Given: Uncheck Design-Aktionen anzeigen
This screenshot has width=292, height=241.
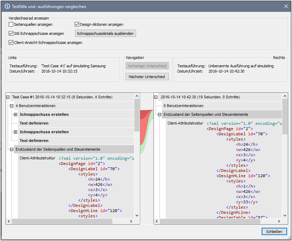Looking at the screenshot, I should pos(77,24).
